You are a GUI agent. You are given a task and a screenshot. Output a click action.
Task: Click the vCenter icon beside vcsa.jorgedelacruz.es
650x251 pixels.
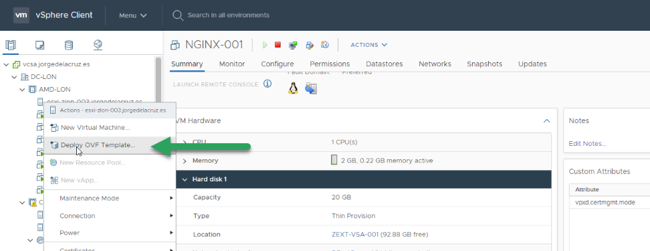point(17,65)
